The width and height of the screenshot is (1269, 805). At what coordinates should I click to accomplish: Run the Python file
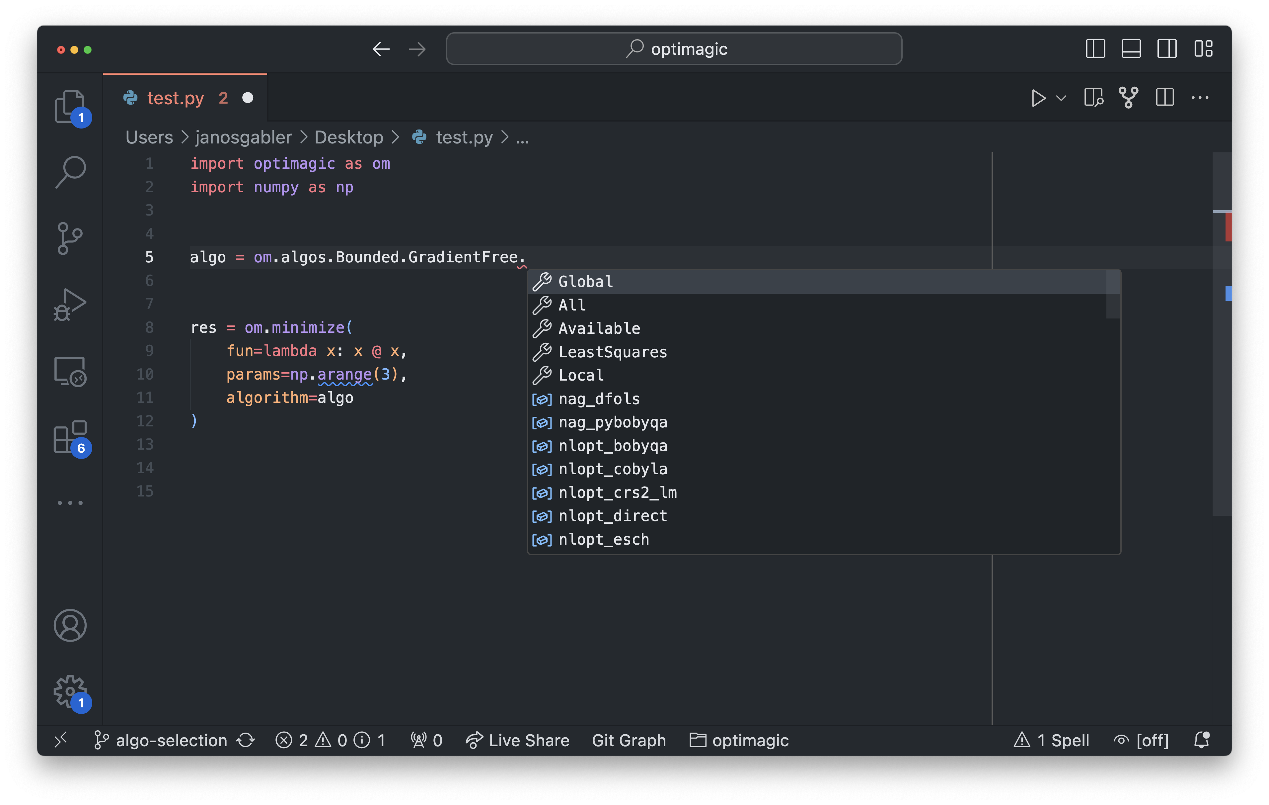pos(1038,98)
